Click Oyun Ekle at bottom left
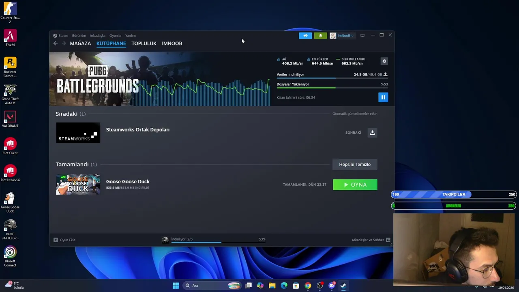The image size is (519, 292). [x=64, y=240]
